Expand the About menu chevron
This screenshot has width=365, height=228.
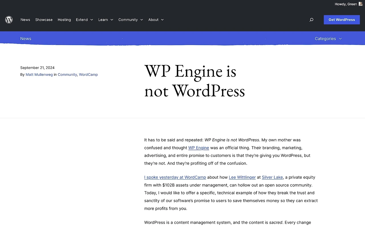click(162, 20)
